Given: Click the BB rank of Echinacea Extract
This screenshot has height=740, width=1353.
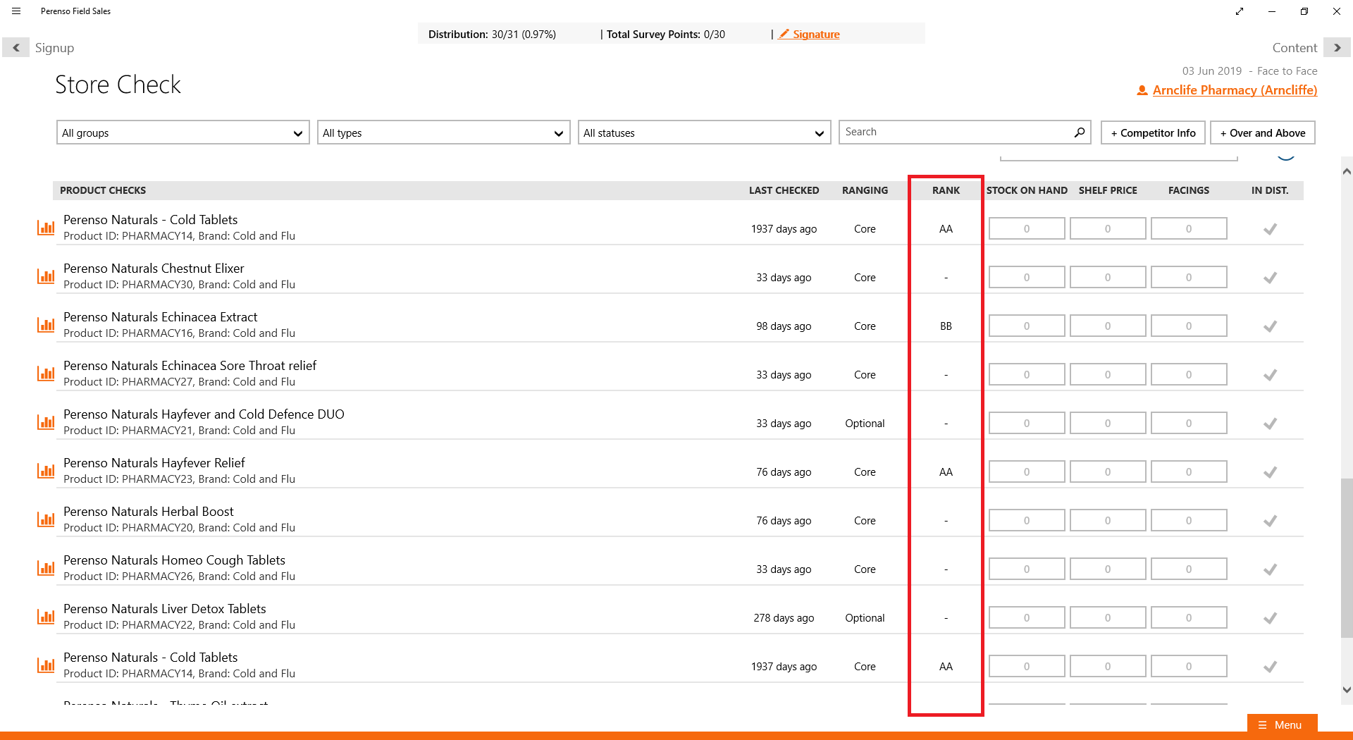Looking at the screenshot, I should (x=946, y=326).
